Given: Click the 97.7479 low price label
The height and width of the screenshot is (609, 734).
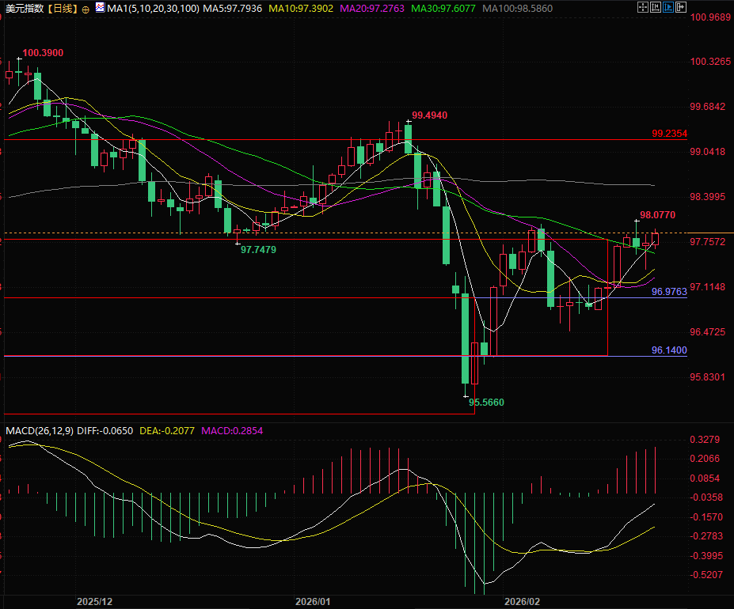Looking at the screenshot, I should [x=258, y=250].
